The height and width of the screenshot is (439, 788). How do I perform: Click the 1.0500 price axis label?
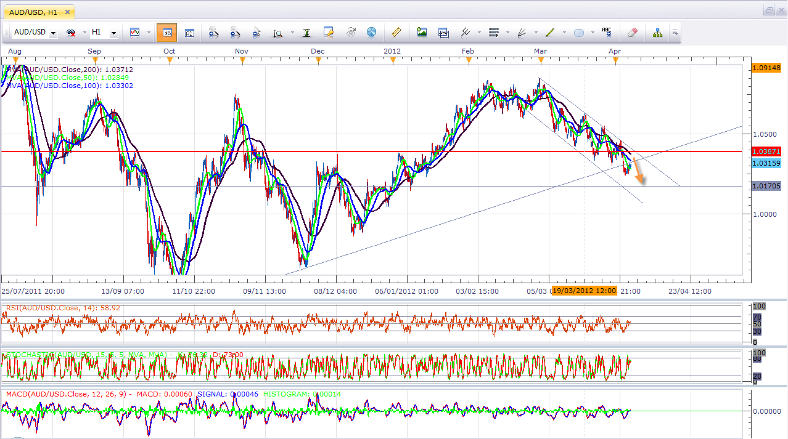[764, 134]
